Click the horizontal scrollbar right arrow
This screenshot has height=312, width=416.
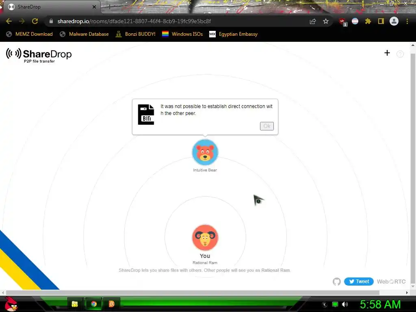[407, 292]
